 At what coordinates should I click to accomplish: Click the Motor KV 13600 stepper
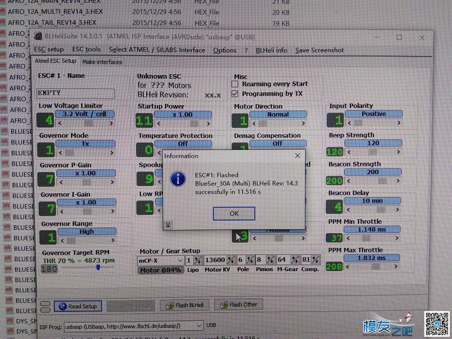[231, 260]
